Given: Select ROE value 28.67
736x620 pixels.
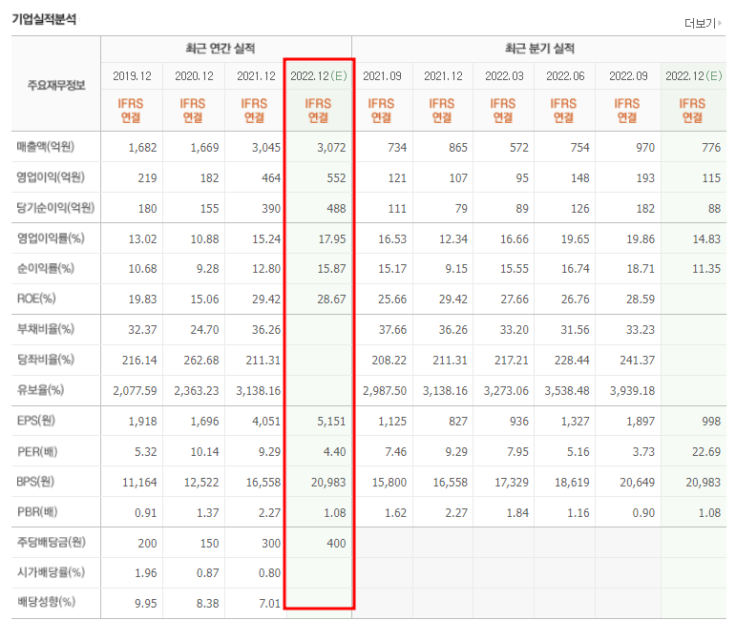Looking at the screenshot, I should (331, 300).
